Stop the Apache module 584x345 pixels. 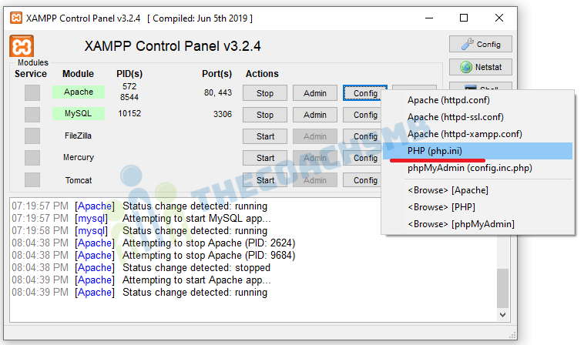(x=265, y=93)
